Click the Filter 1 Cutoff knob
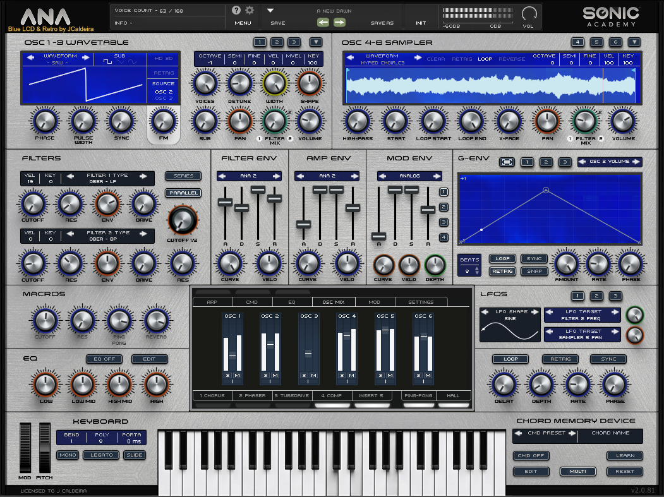The width and height of the screenshot is (664, 497). [x=33, y=203]
